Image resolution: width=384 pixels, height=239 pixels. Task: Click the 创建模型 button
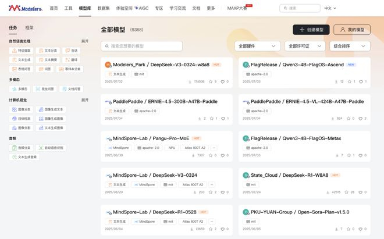(311, 30)
